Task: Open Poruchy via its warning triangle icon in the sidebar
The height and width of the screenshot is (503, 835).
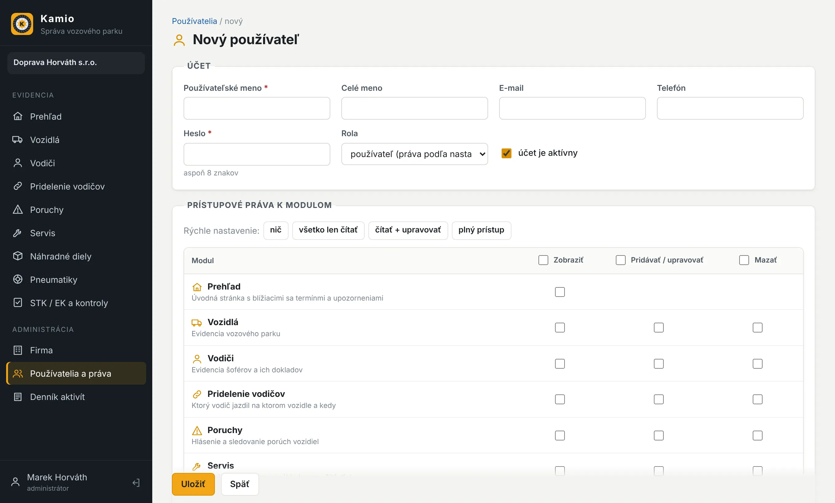Action: 17,210
